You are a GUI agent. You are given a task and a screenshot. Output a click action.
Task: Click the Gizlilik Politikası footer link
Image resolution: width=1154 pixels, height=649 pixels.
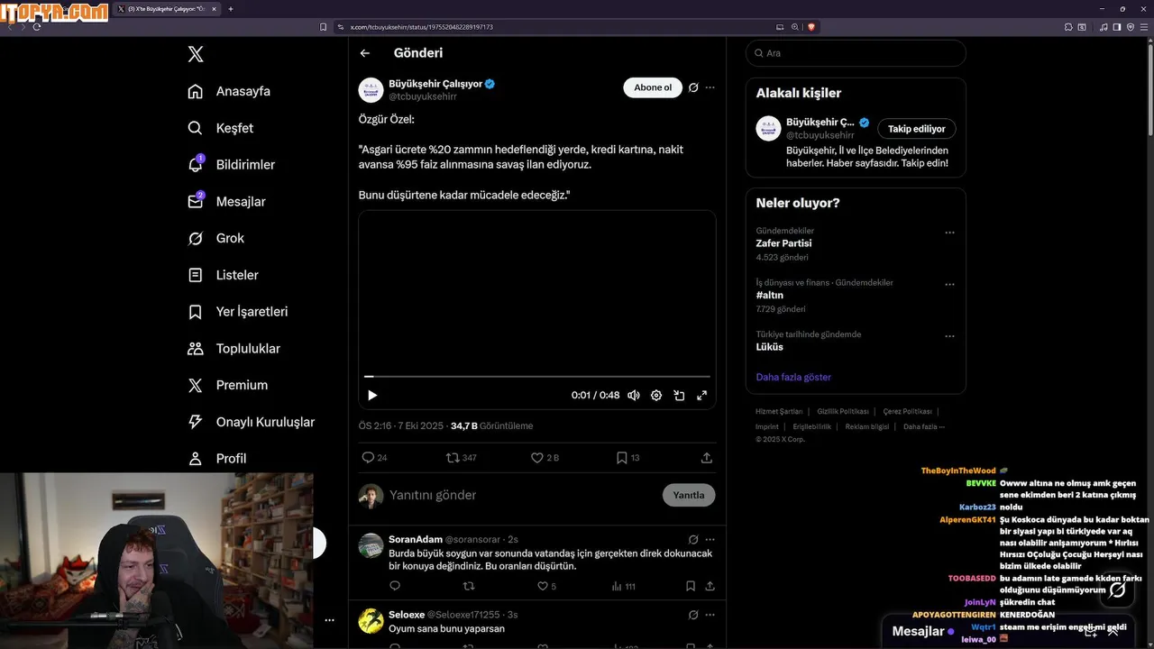coord(843,411)
